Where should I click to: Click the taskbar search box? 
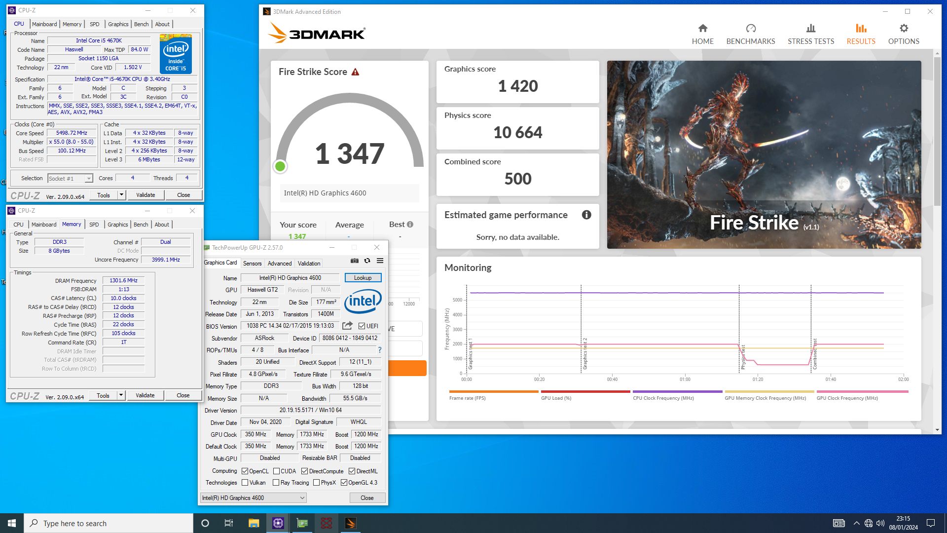point(109,523)
